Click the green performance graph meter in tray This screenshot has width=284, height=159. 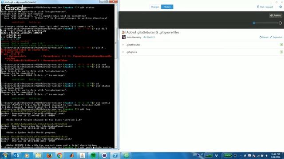click(209, 155)
